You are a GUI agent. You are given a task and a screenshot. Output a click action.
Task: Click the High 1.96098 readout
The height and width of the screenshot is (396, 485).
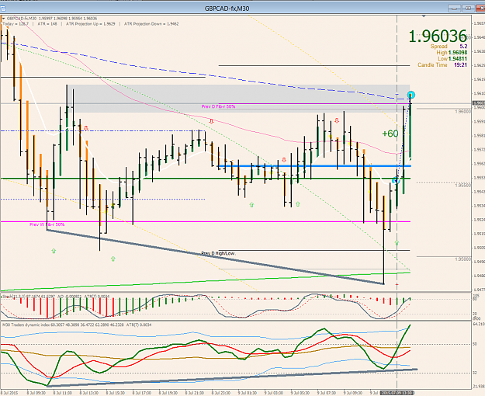pyautogui.click(x=452, y=53)
